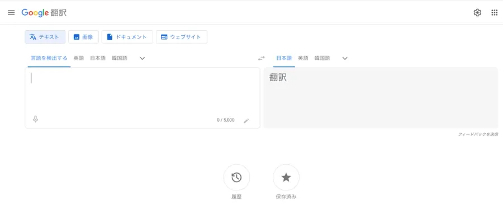503x205 pixels.
Task: Start voice input with microphone
Action: click(x=36, y=119)
